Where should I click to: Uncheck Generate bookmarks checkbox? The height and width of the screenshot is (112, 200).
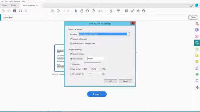click(71, 39)
